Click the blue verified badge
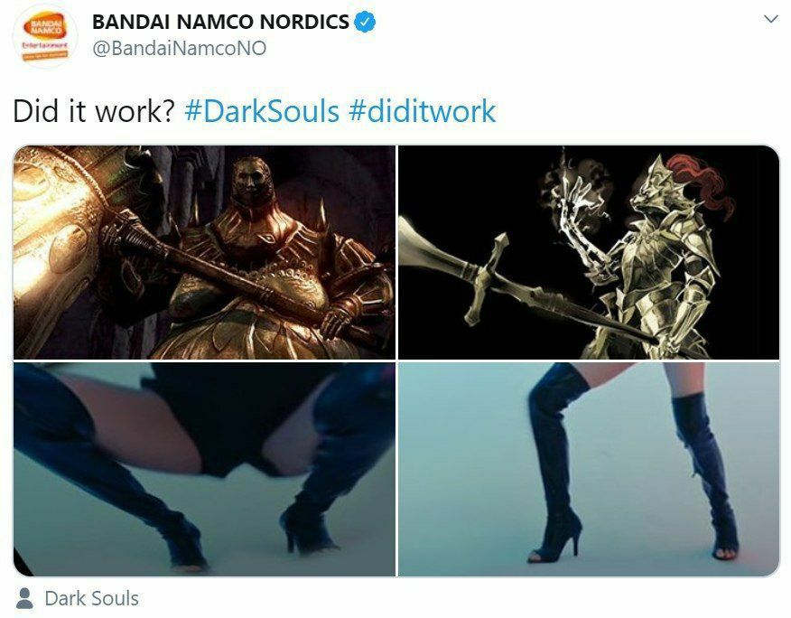This screenshot has width=791, height=618. point(365,23)
